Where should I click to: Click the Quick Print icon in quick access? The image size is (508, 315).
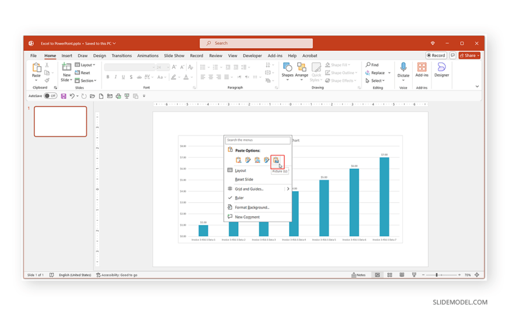coord(119,96)
